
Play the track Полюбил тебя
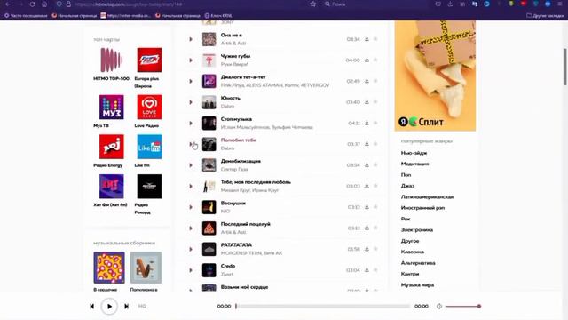[191, 144]
